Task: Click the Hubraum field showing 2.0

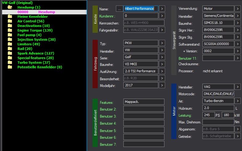Action: coord(218,108)
